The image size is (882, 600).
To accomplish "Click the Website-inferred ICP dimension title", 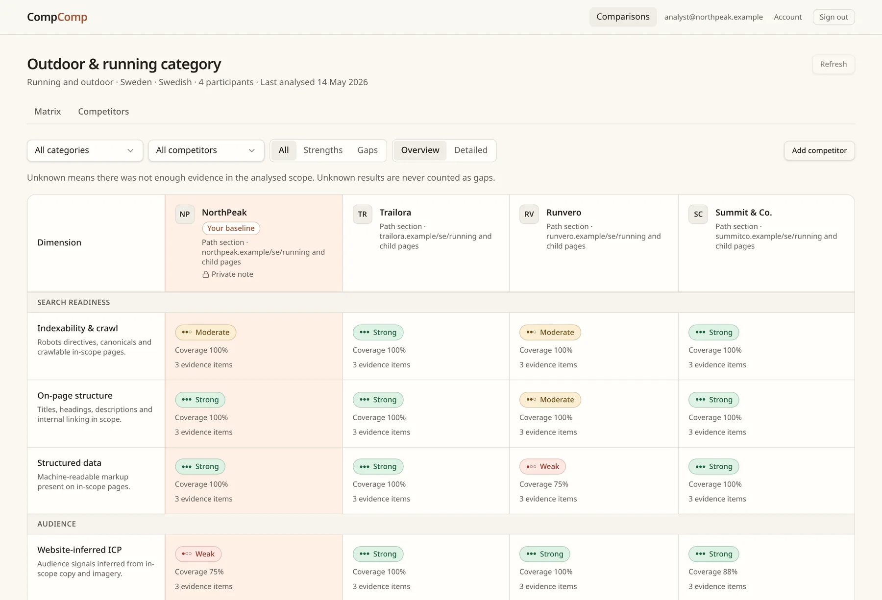I will point(79,550).
